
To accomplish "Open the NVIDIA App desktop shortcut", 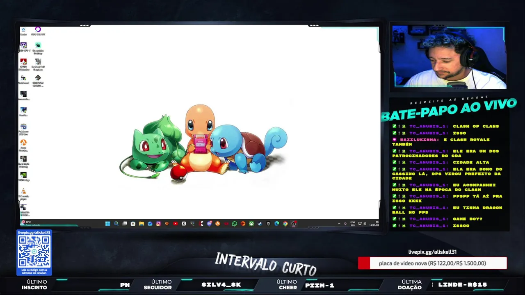I will [x=23, y=177].
